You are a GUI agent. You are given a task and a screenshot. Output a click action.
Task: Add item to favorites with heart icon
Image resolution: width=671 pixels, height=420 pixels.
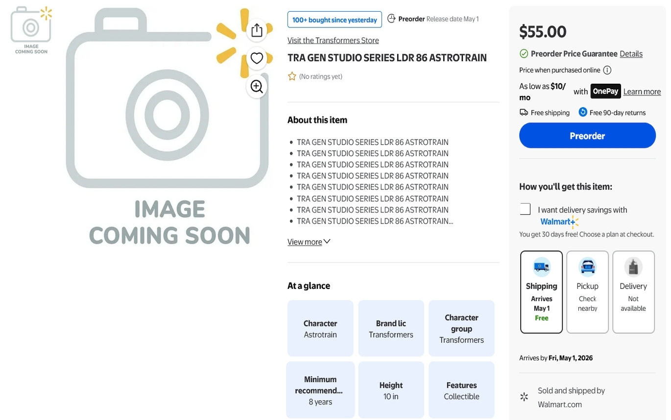point(257,58)
